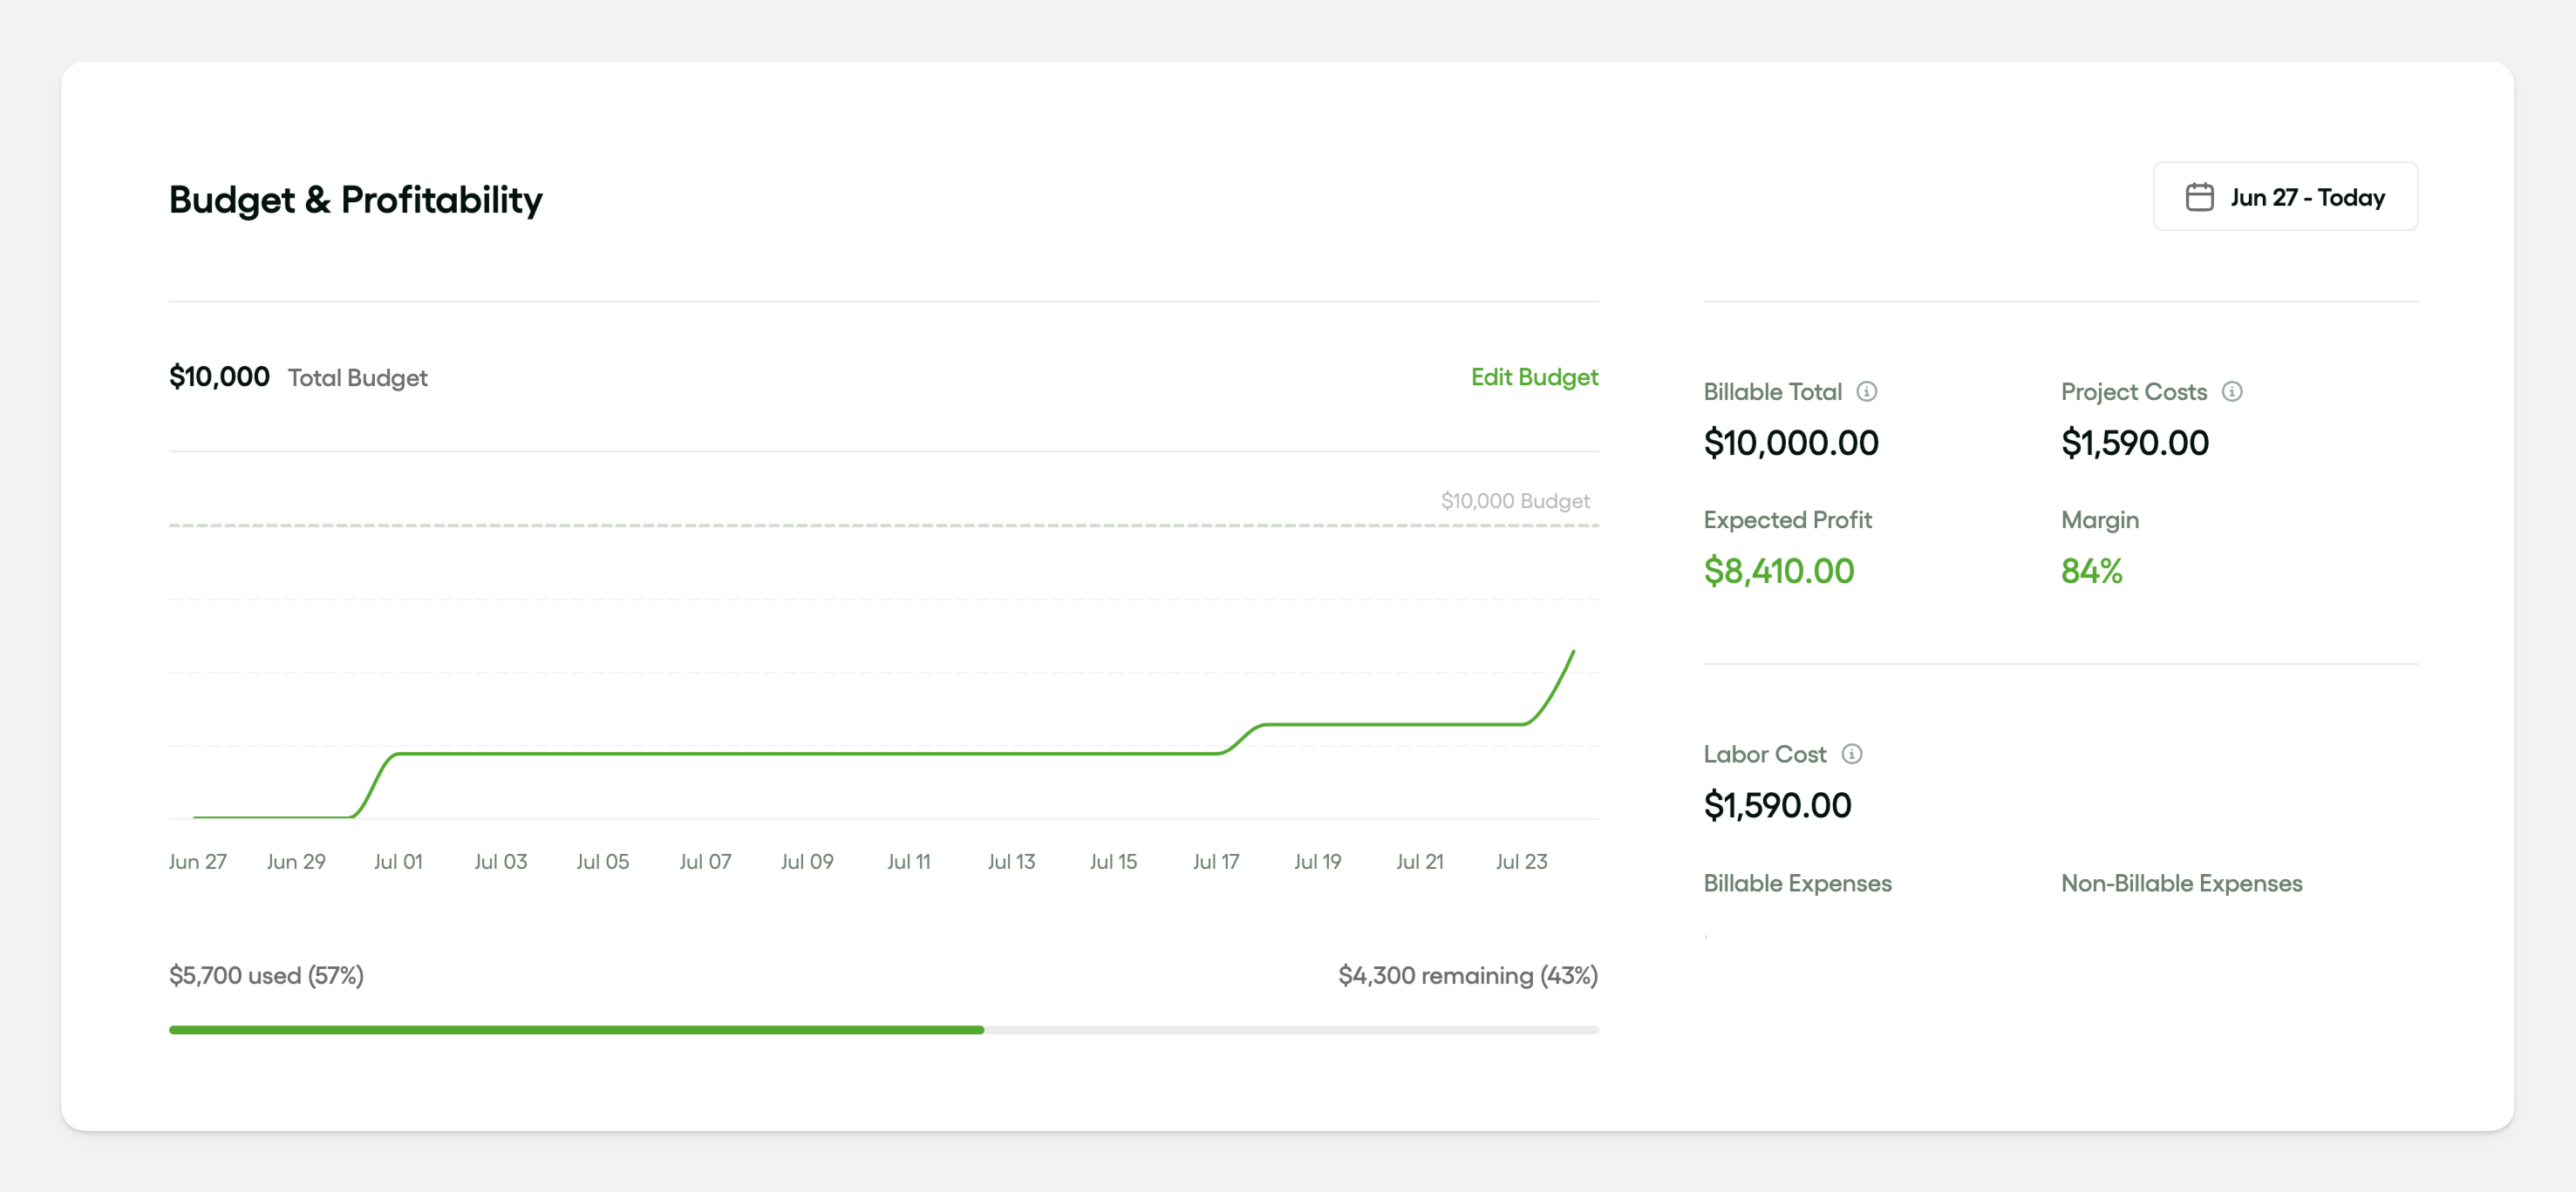Viewport: 2576px width, 1192px height.
Task: Click the Jul 01 axis label
Action: click(x=398, y=861)
